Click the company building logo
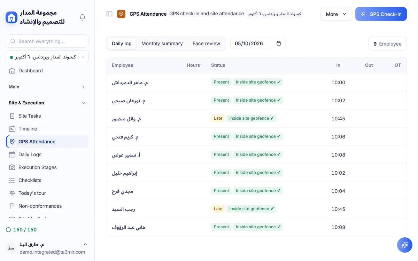Screen dimensions: 418x261 click(11, 17)
